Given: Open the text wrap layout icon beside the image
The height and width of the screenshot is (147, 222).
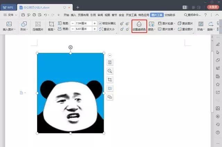Looking at the screenshot, I should click(110, 62).
